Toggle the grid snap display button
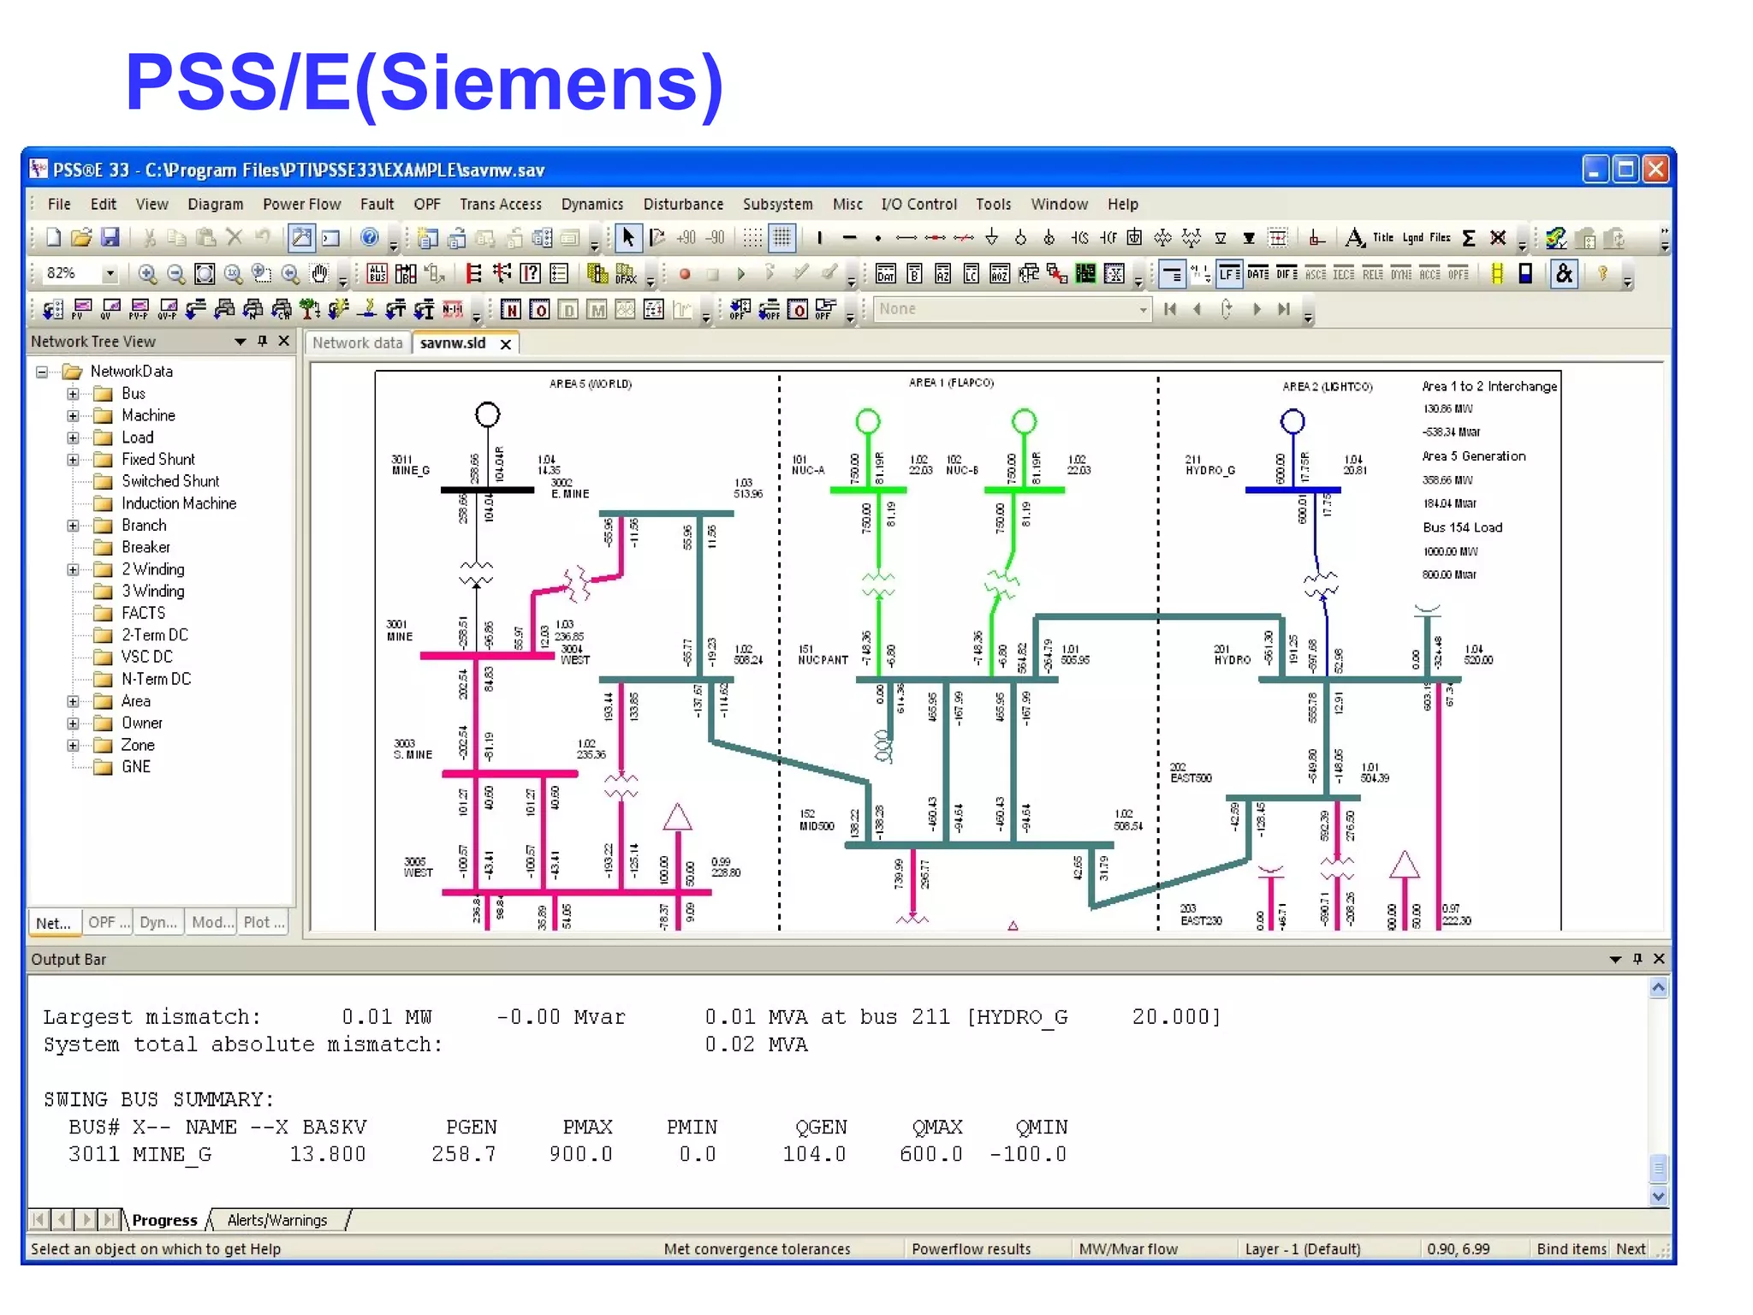This screenshot has height=1315, width=1753. point(781,238)
